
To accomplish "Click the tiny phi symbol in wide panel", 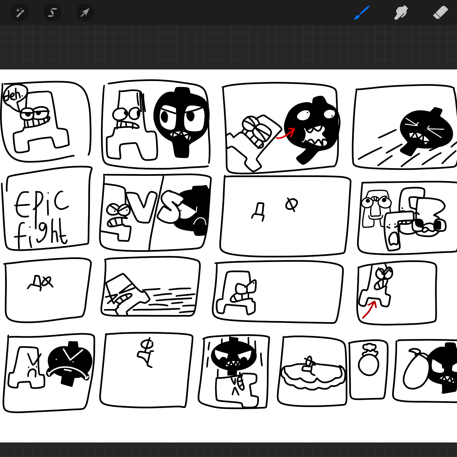I will (291, 204).
